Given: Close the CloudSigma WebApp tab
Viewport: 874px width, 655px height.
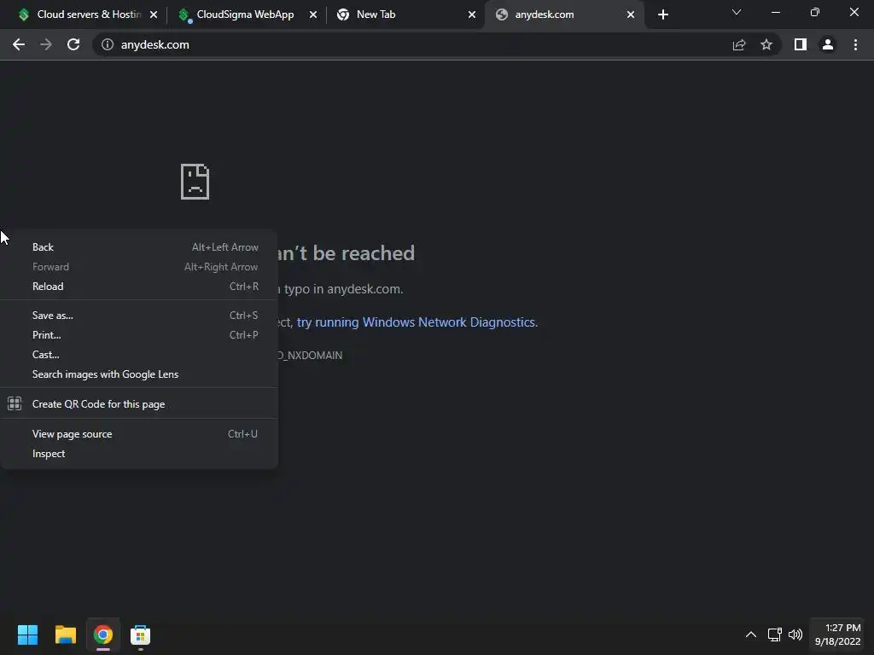Looking at the screenshot, I should point(313,14).
